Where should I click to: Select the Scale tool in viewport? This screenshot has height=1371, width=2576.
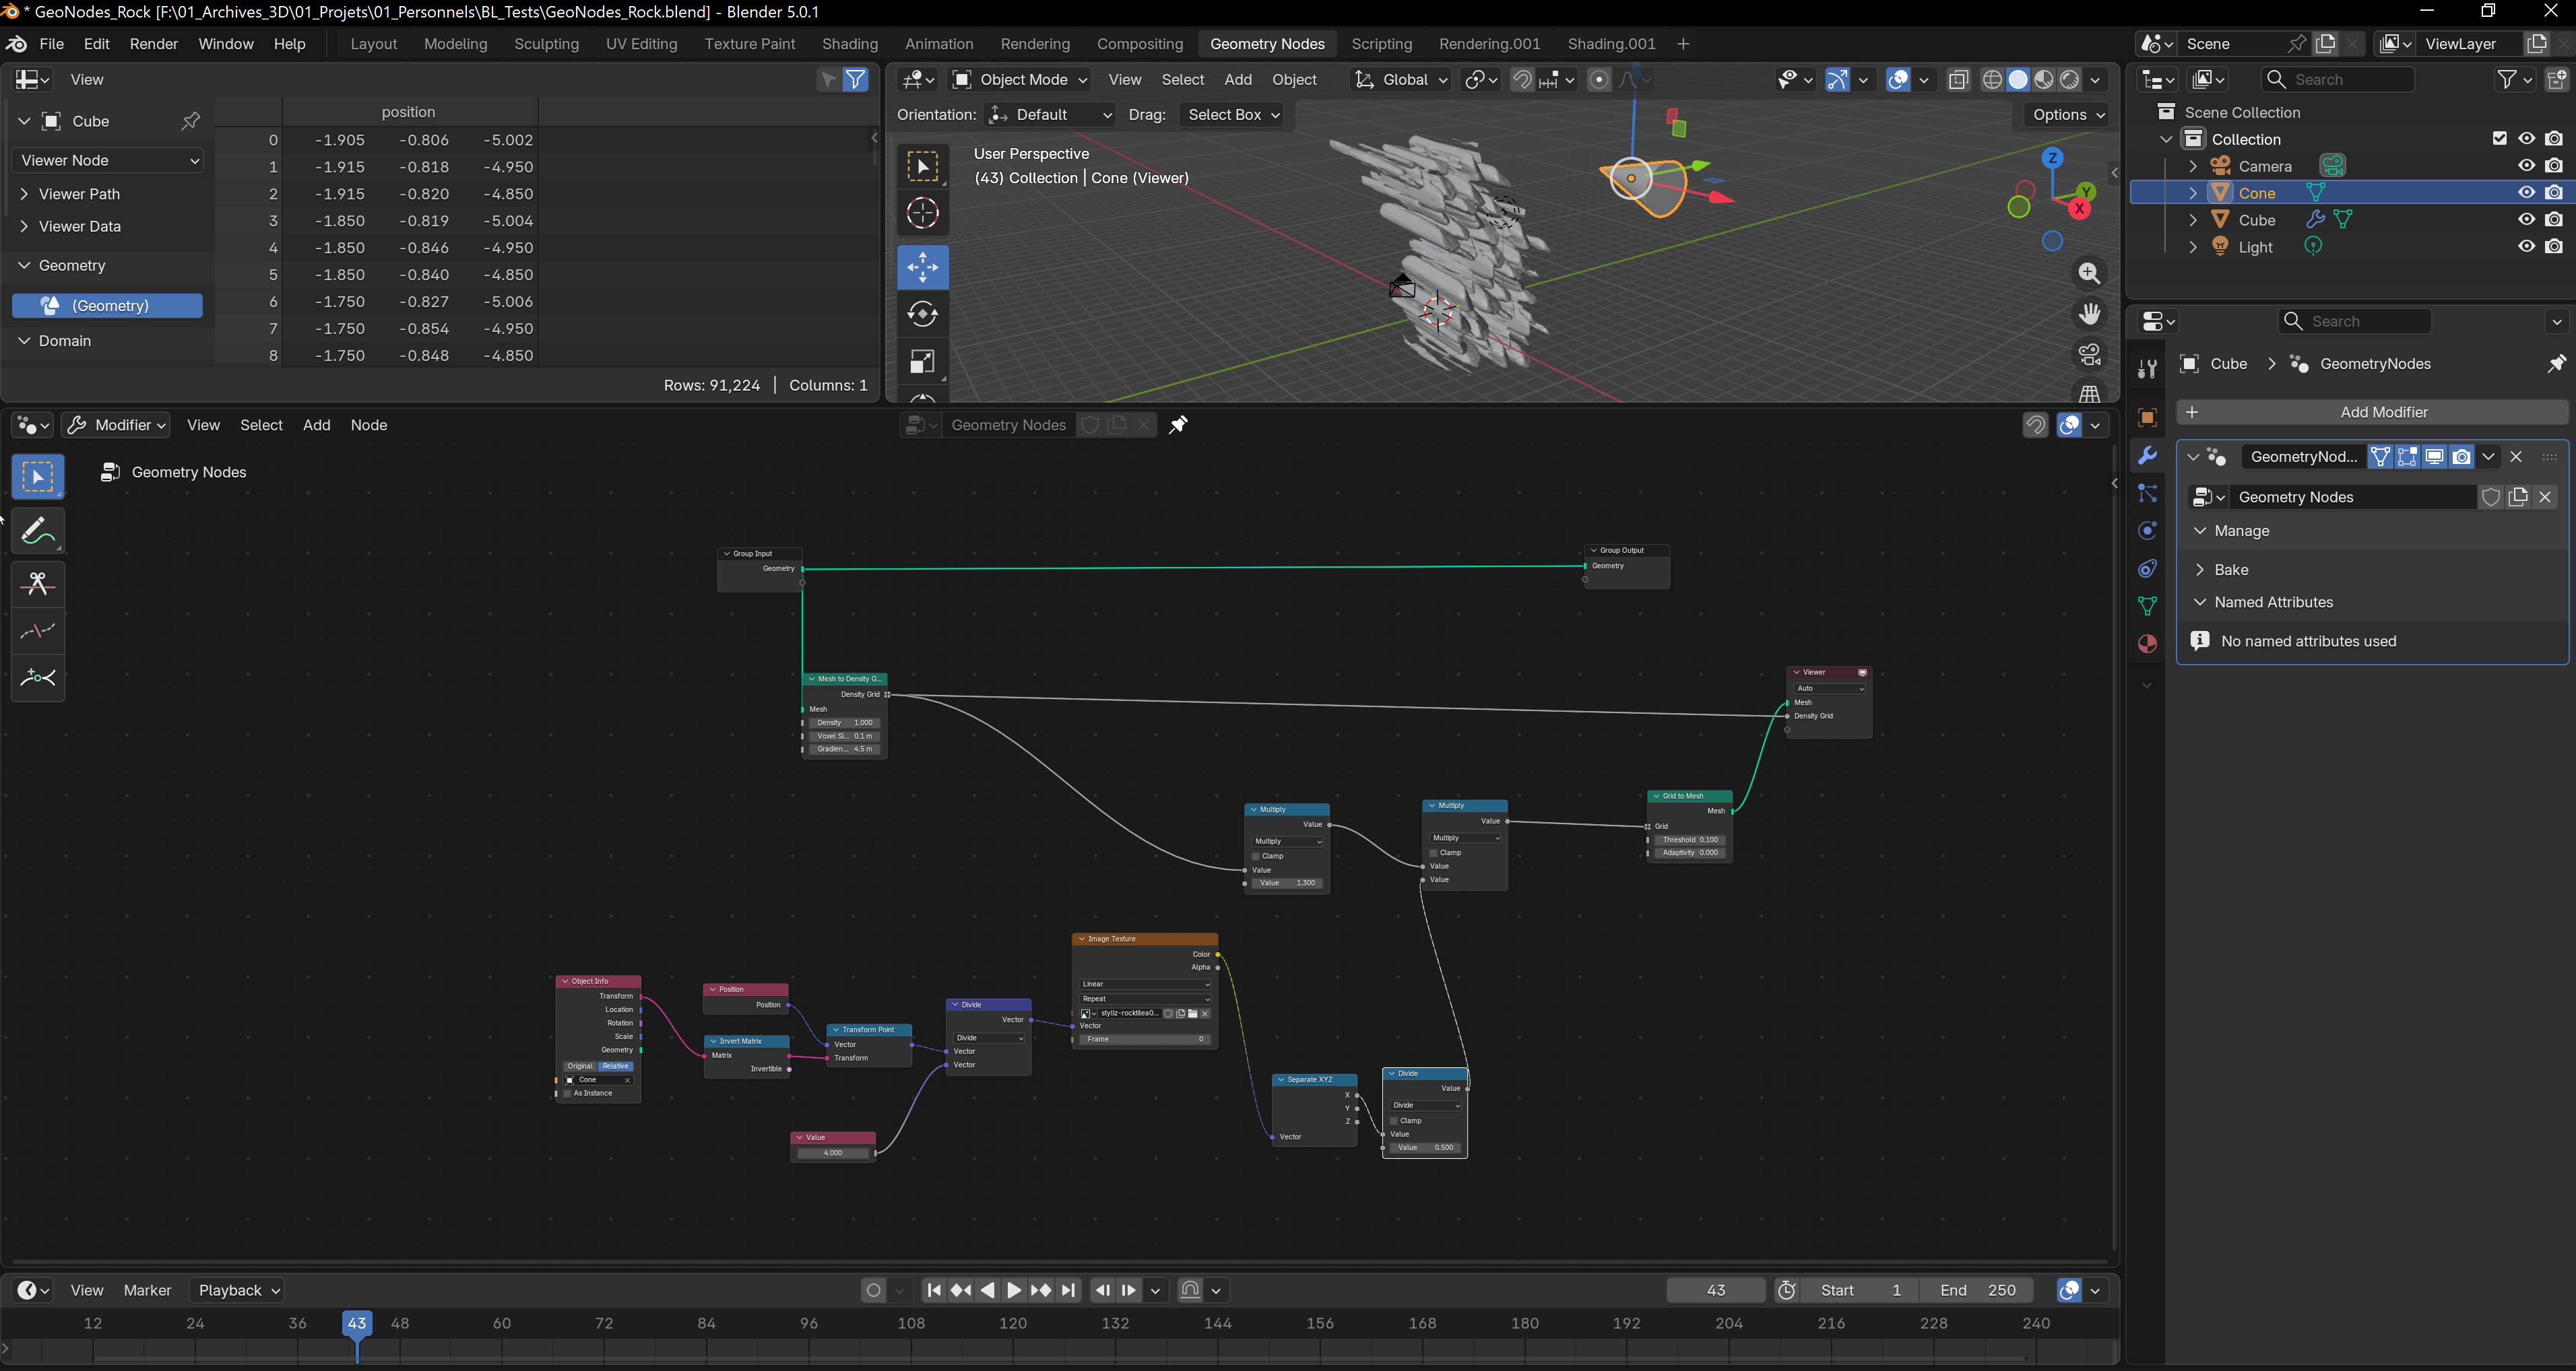(x=922, y=362)
